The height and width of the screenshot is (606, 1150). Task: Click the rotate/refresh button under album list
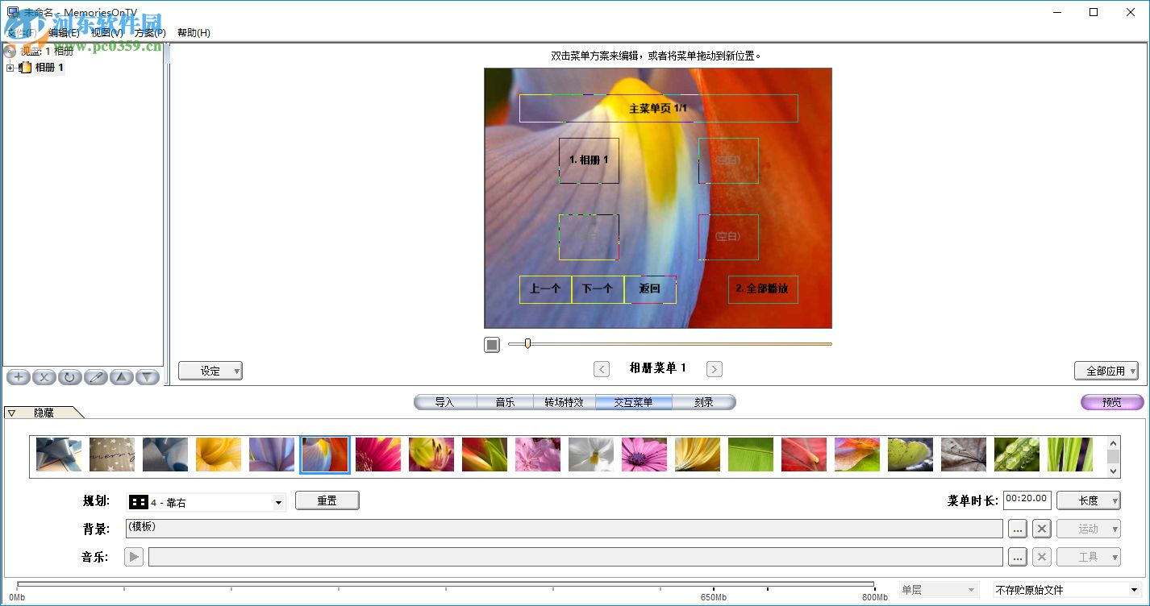(x=70, y=376)
